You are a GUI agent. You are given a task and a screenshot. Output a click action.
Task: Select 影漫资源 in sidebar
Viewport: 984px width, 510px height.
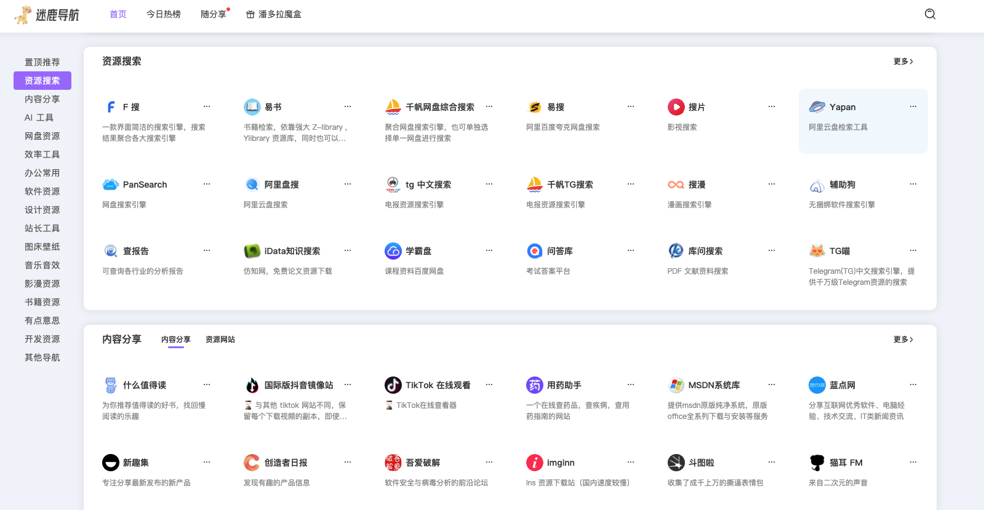[42, 284]
